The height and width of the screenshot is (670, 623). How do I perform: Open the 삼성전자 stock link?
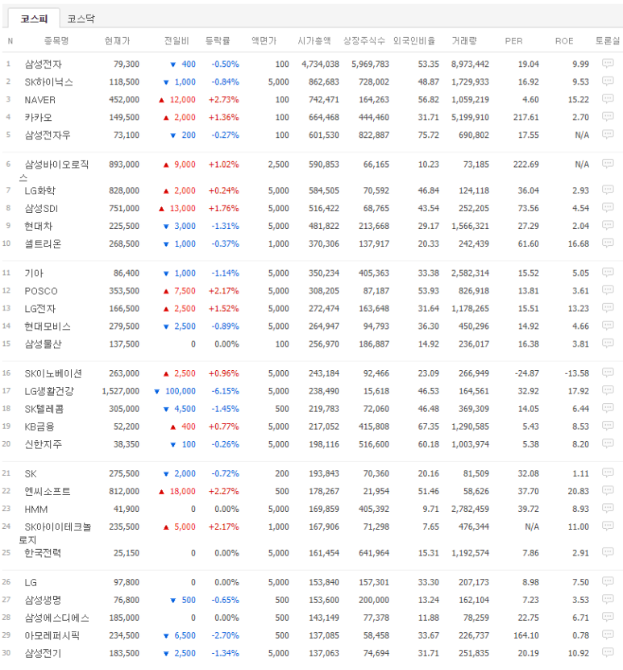[43, 64]
